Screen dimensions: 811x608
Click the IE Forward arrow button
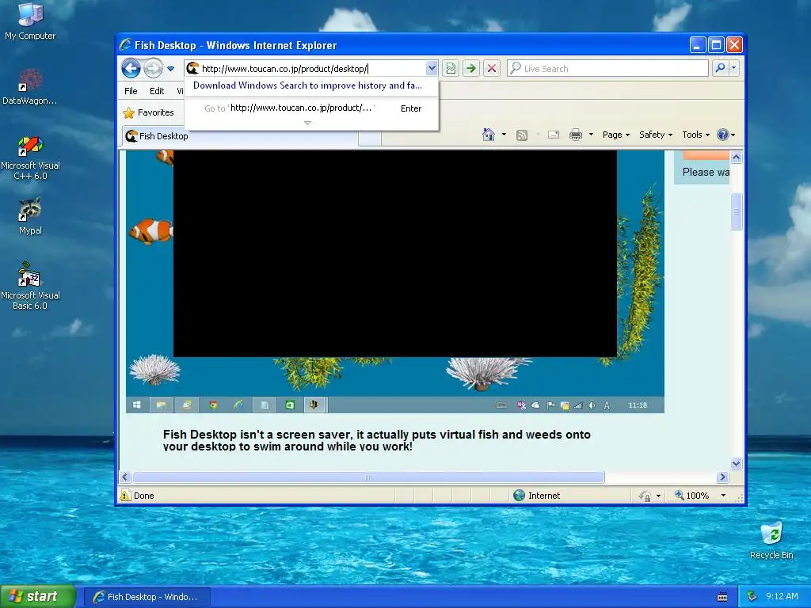pos(153,68)
